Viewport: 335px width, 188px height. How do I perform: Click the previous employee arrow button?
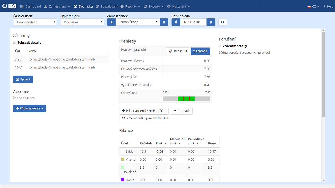[111, 22]
